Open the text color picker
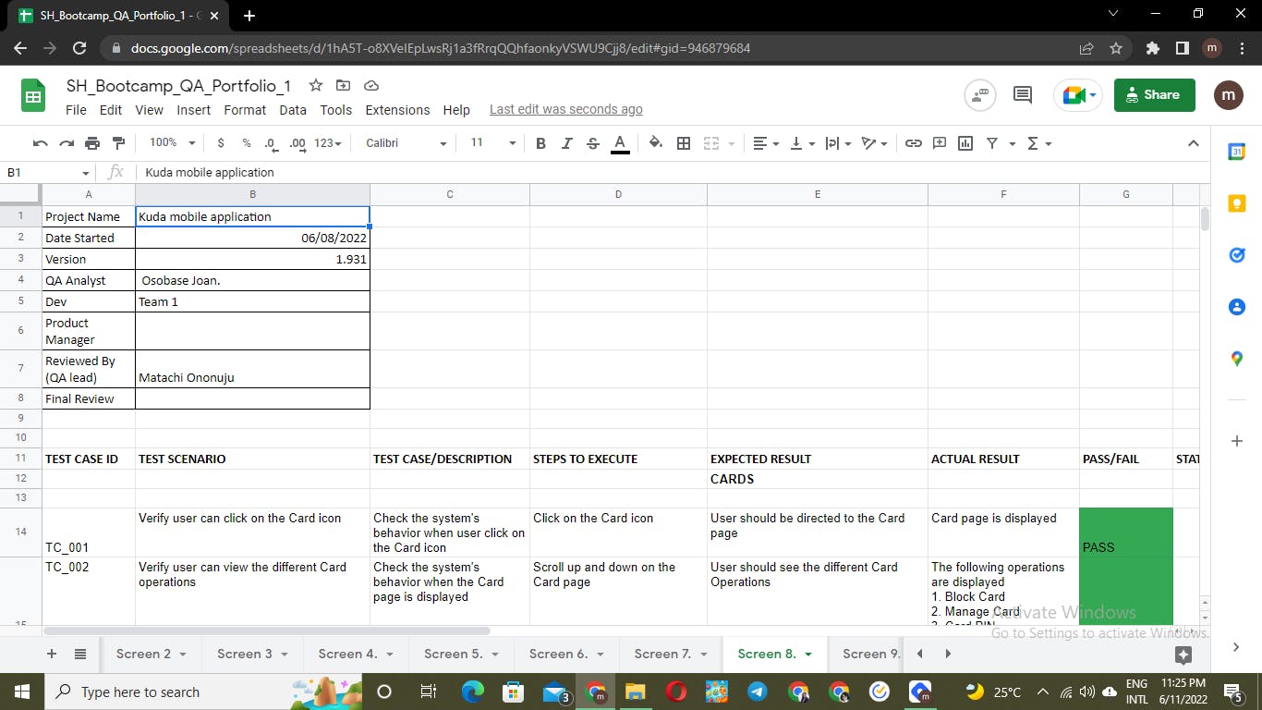1262x710 pixels. click(x=620, y=143)
